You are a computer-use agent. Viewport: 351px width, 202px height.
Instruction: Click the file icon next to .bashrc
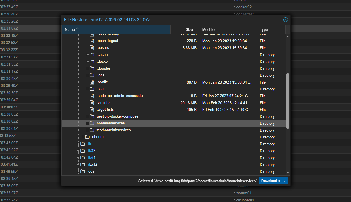[x=92, y=48]
